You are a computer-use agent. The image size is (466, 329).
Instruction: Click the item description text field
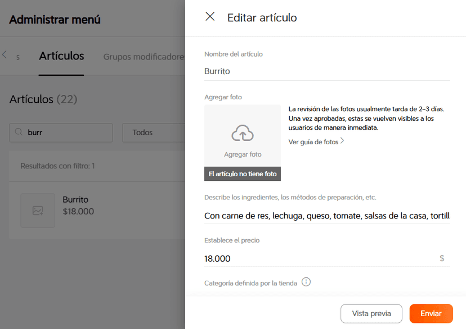point(327,216)
